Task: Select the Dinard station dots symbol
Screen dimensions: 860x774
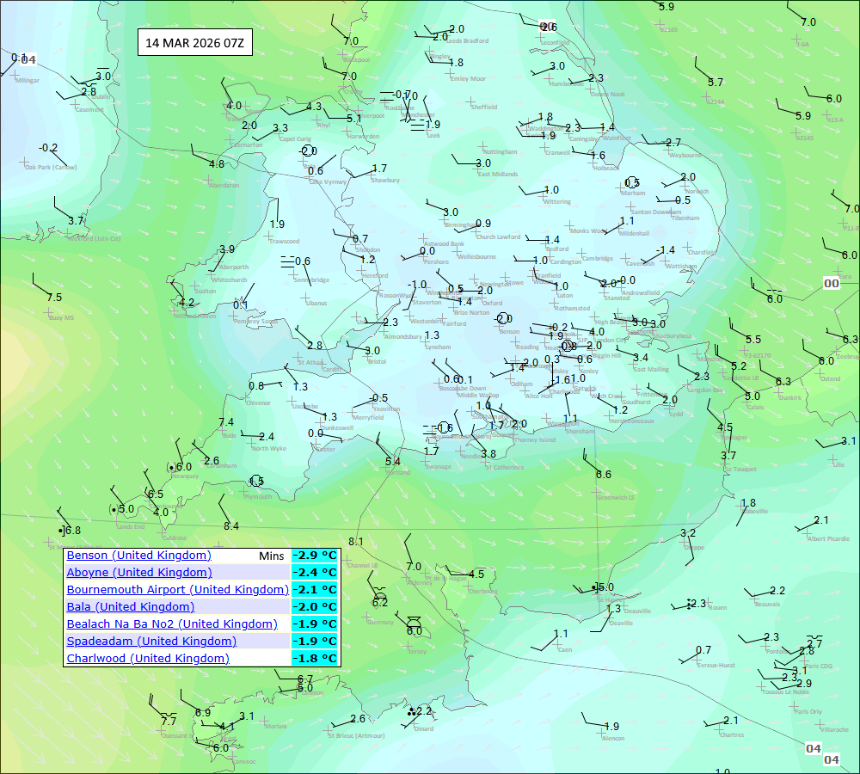Action: point(412,711)
